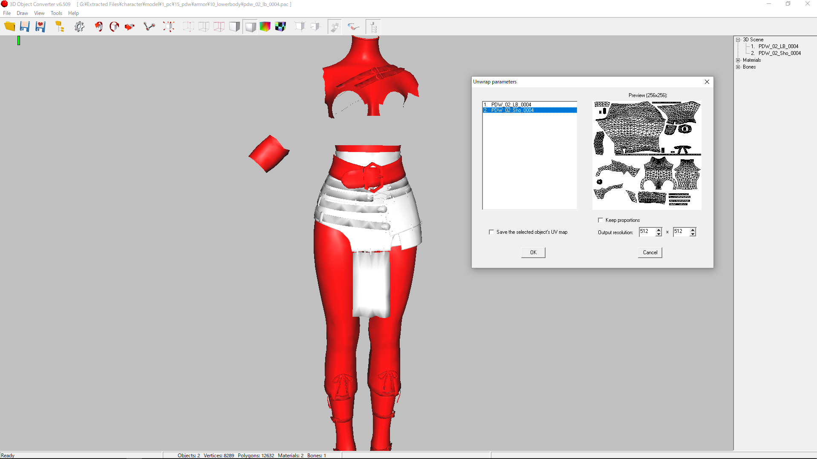Select PDW_02_Sho_0004 in the 3D Scene tree

pyautogui.click(x=779, y=53)
